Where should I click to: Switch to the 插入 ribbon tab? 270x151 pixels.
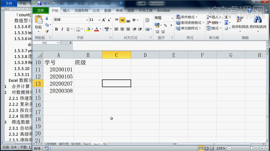click(x=66, y=11)
